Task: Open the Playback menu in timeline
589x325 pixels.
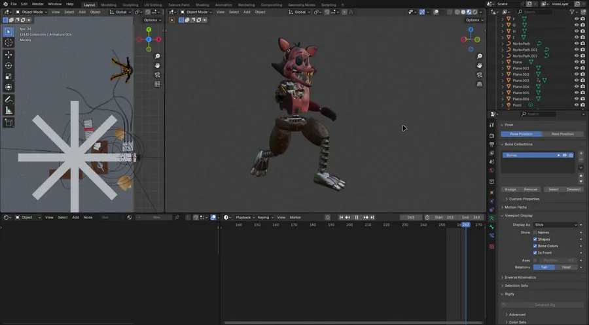Action: tap(245, 217)
